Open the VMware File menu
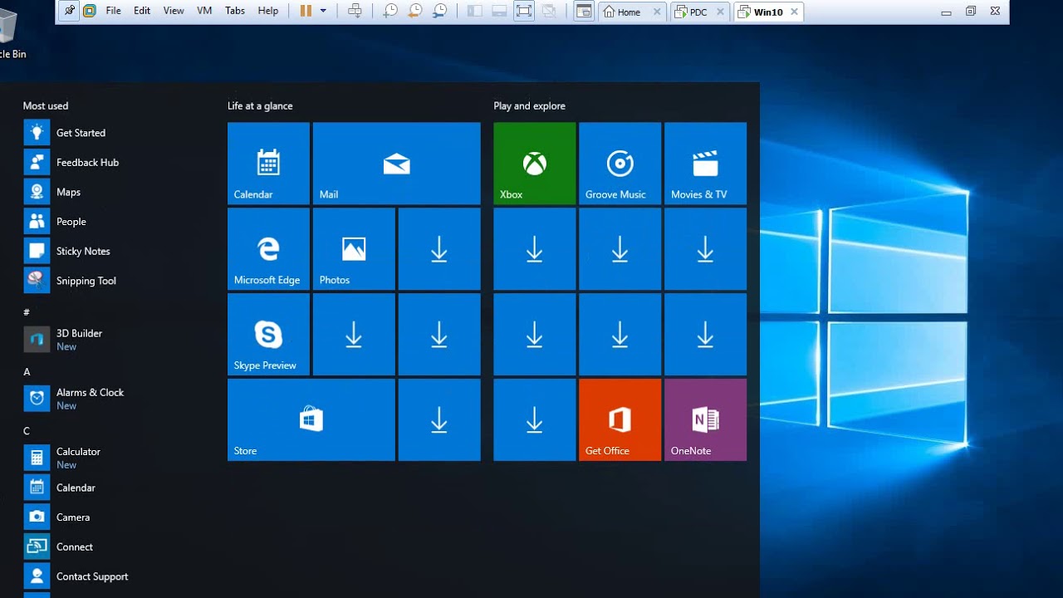 click(x=113, y=11)
